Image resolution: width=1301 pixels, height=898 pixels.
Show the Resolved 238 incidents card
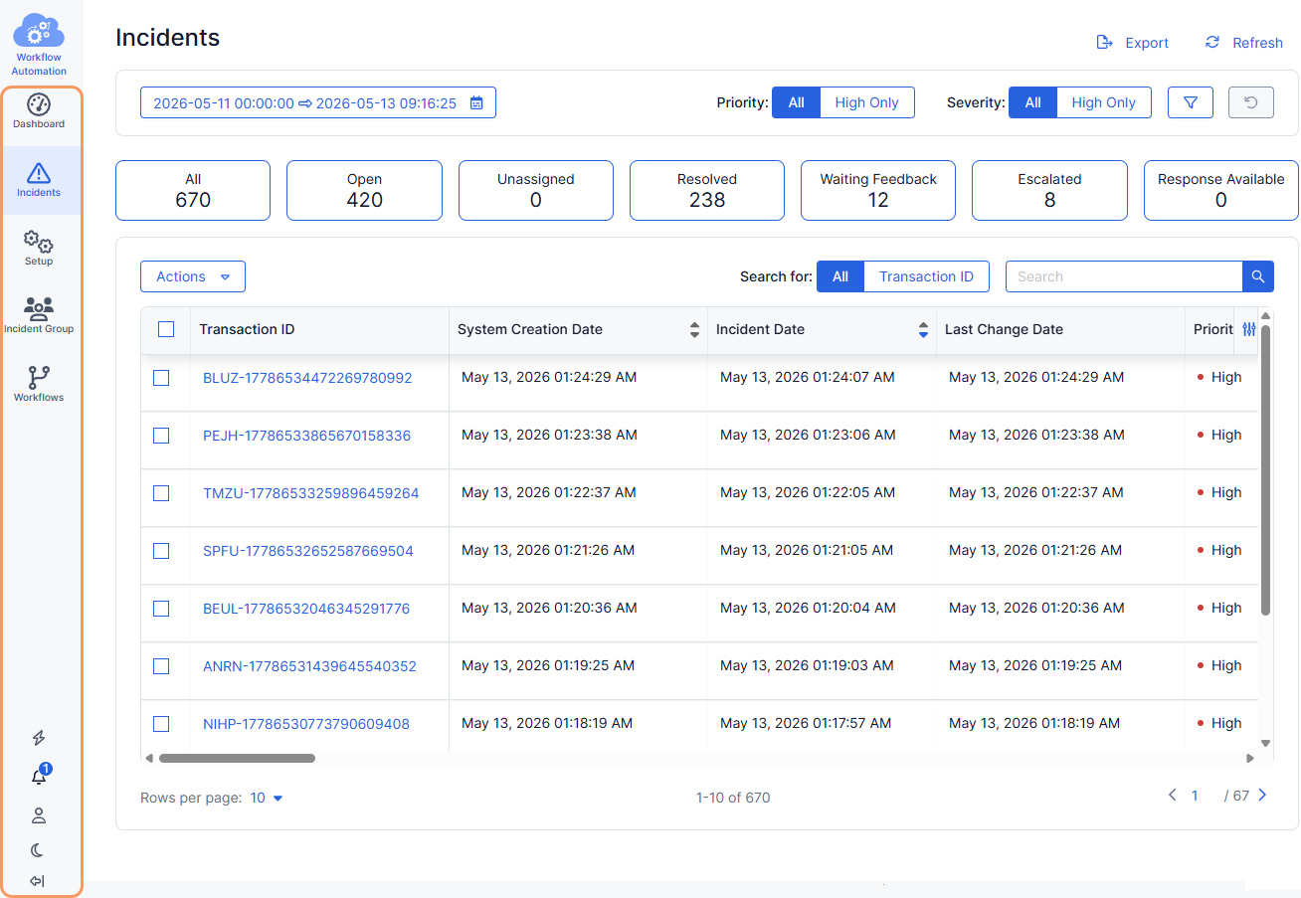click(x=707, y=190)
